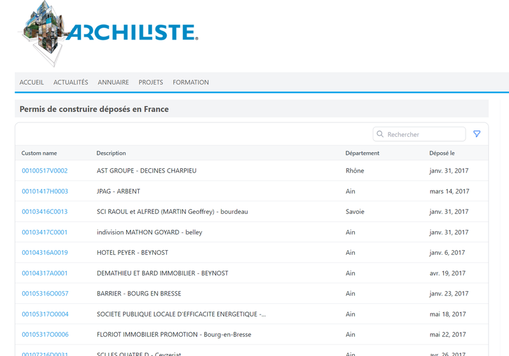This screenshot has width=509, height=356.
Task: Click the mai 22, 2017 date cell
Action: (x=448, y=334)
